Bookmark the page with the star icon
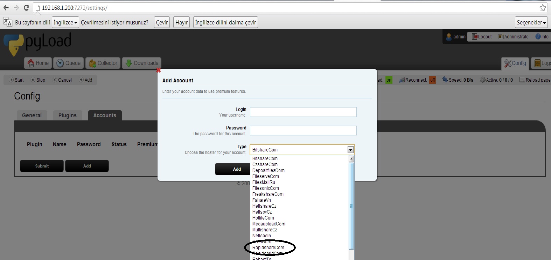The image size is (551, 260). pyautogui.click(x=543, y=8)
